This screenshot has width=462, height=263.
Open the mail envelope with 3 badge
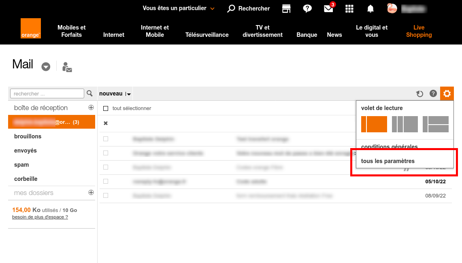[x=328, y=8]
